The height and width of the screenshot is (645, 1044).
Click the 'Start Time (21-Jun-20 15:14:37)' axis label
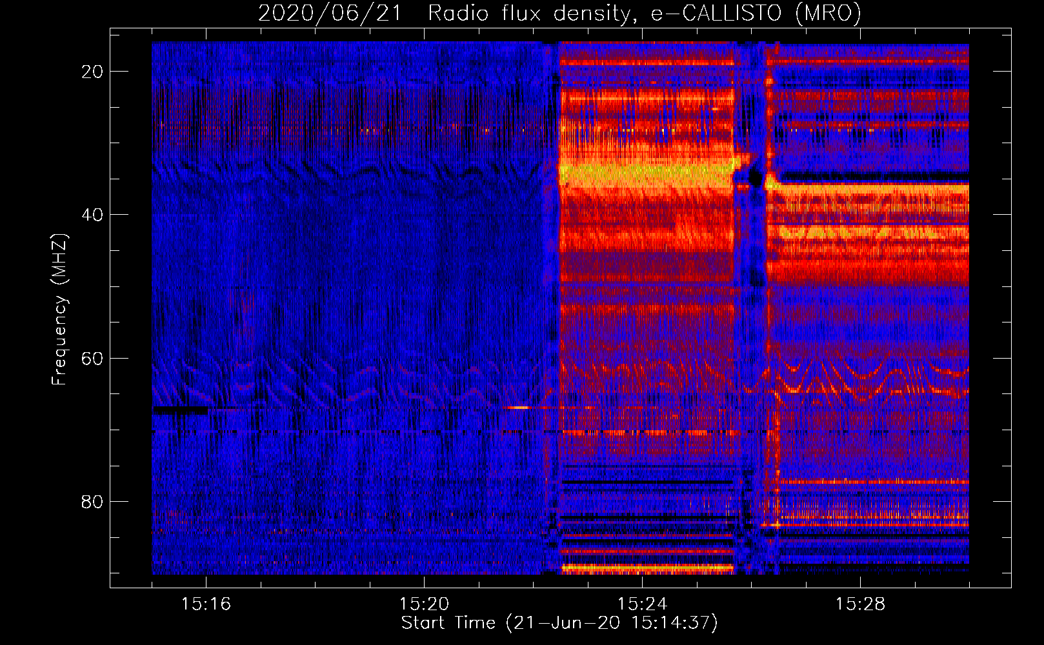pyautogui.click(x=559, y=623)
